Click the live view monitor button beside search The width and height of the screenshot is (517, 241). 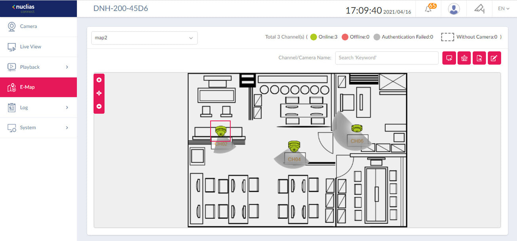(449, 58)
